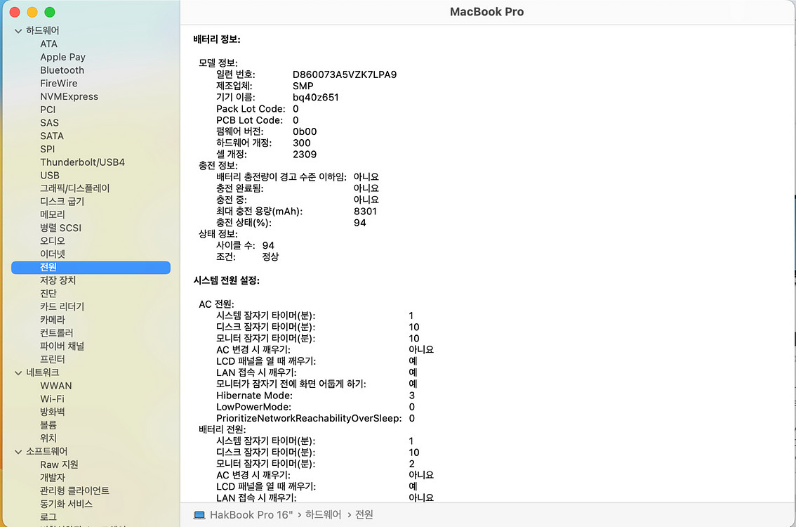Click the yellow minimize window button

[32, 12]
